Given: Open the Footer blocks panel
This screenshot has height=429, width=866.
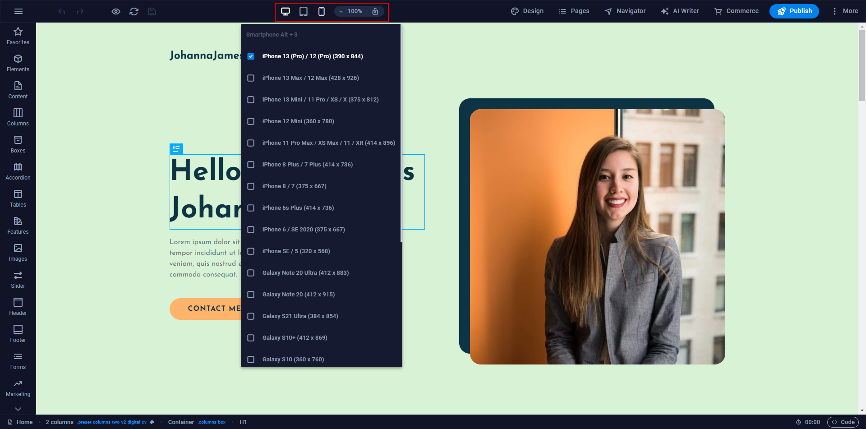Looking at the screenshot, I should click(18, 334).
